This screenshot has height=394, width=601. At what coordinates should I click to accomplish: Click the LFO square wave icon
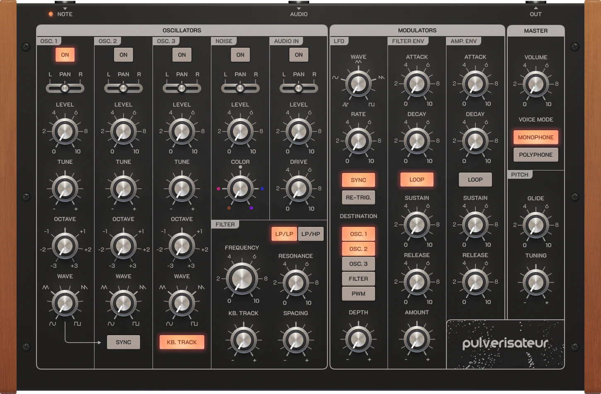point(371,105)
